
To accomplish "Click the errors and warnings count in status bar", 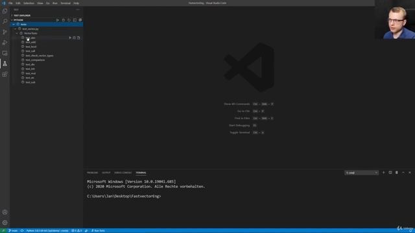I will [x=77, y=230].
